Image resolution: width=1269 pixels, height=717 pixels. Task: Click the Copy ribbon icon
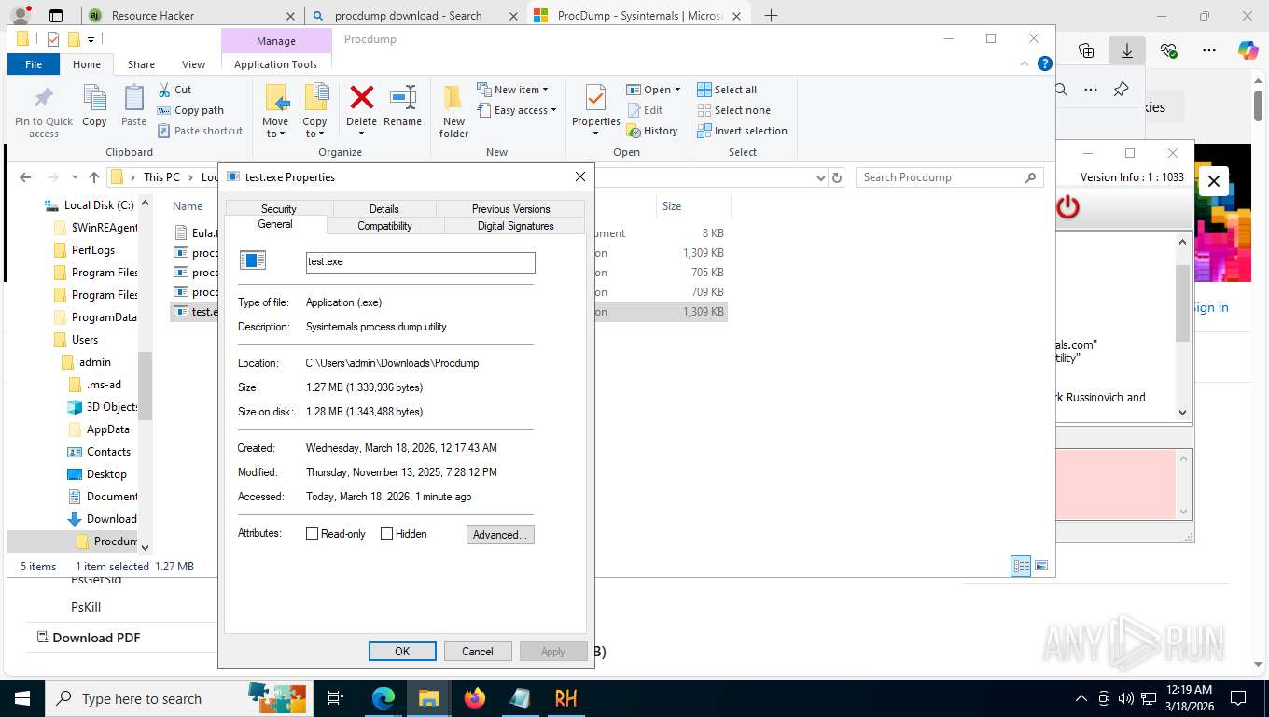94,98
